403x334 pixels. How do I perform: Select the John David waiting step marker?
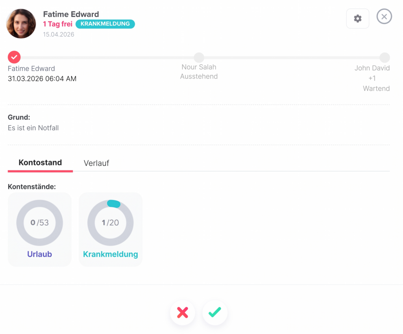[385, 58]
